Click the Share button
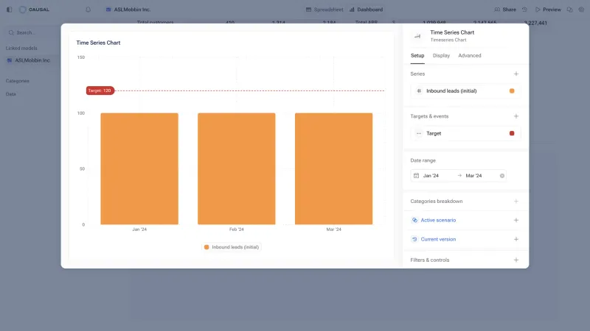The width and height of the screenshot is (590, 331). tap(505, 10)
